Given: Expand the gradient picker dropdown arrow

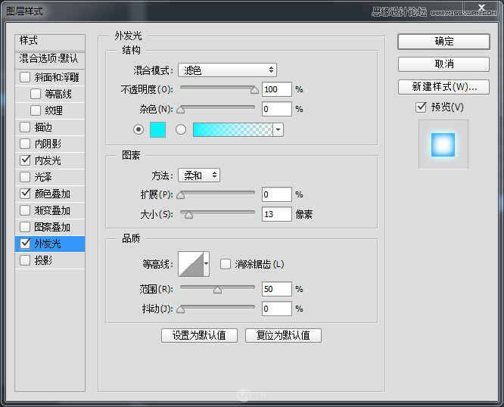Looking at the screenshot, I should click(278, 130).
